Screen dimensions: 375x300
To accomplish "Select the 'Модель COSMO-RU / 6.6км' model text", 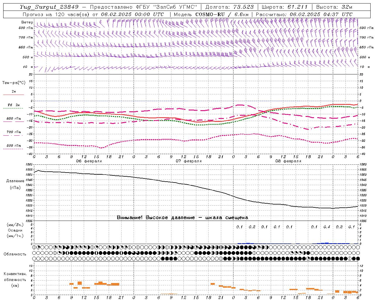I will pos(211,14).
